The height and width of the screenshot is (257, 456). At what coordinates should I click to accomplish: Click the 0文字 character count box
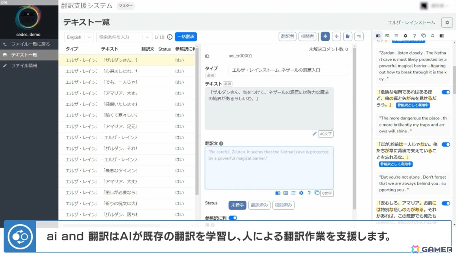[x=327, y=193]
